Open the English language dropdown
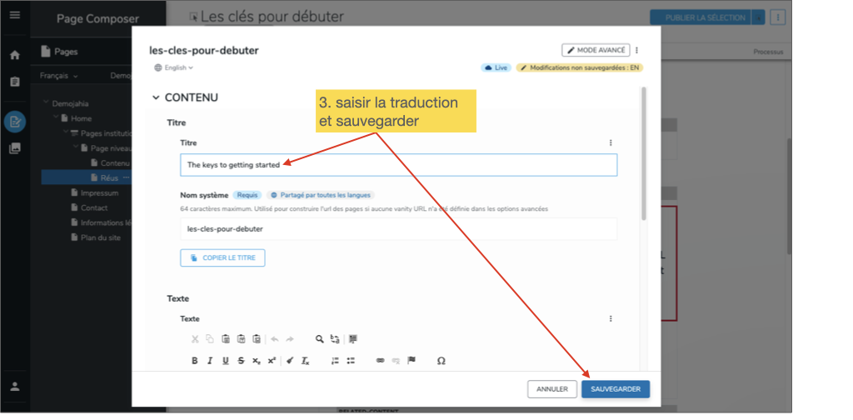Image resolution: width=853 pixels, height=420 pixels. tap(173, 67)
